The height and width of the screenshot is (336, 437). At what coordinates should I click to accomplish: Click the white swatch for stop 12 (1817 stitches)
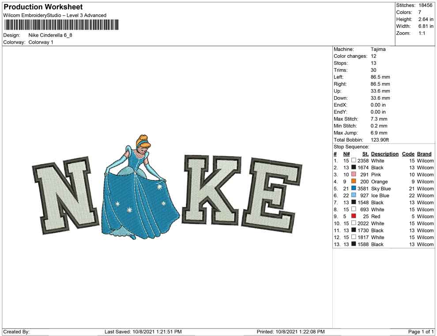point(354,237)
